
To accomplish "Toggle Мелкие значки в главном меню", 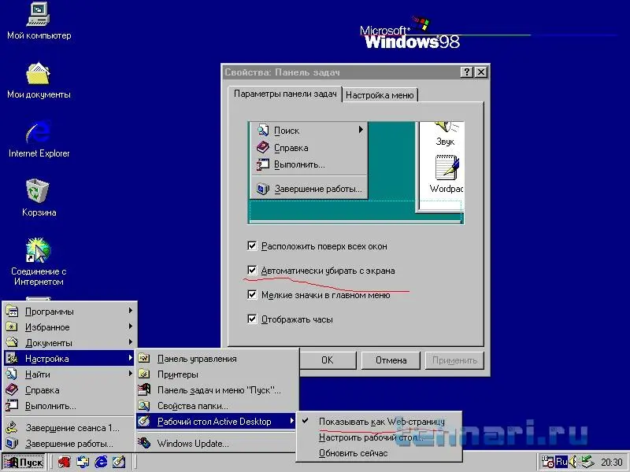I will point(252,295).
